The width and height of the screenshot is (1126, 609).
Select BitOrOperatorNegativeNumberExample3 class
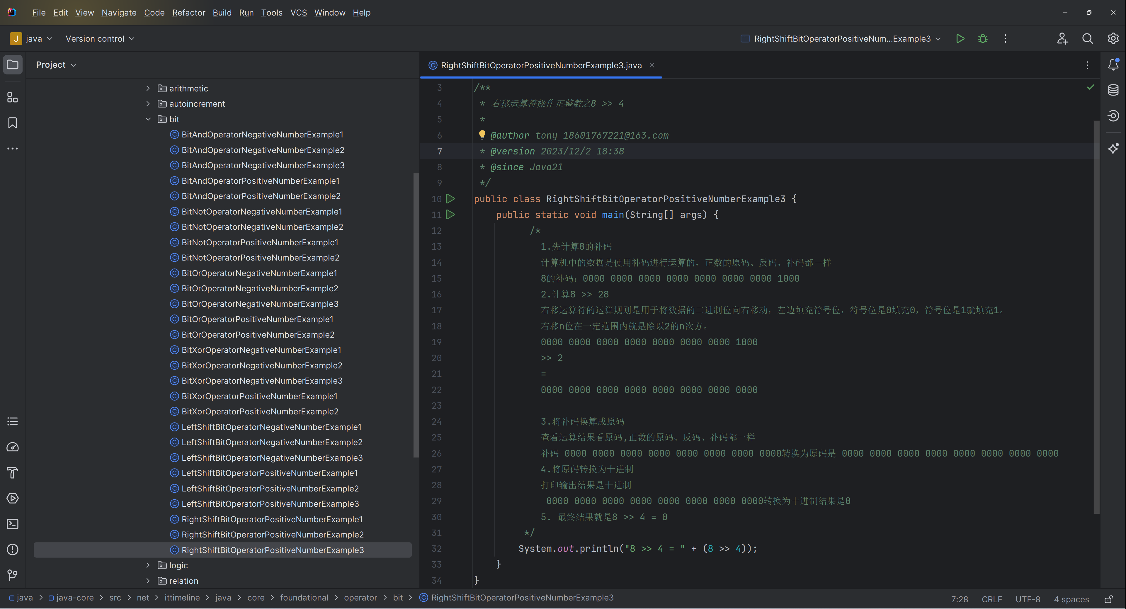click(260, 304)
